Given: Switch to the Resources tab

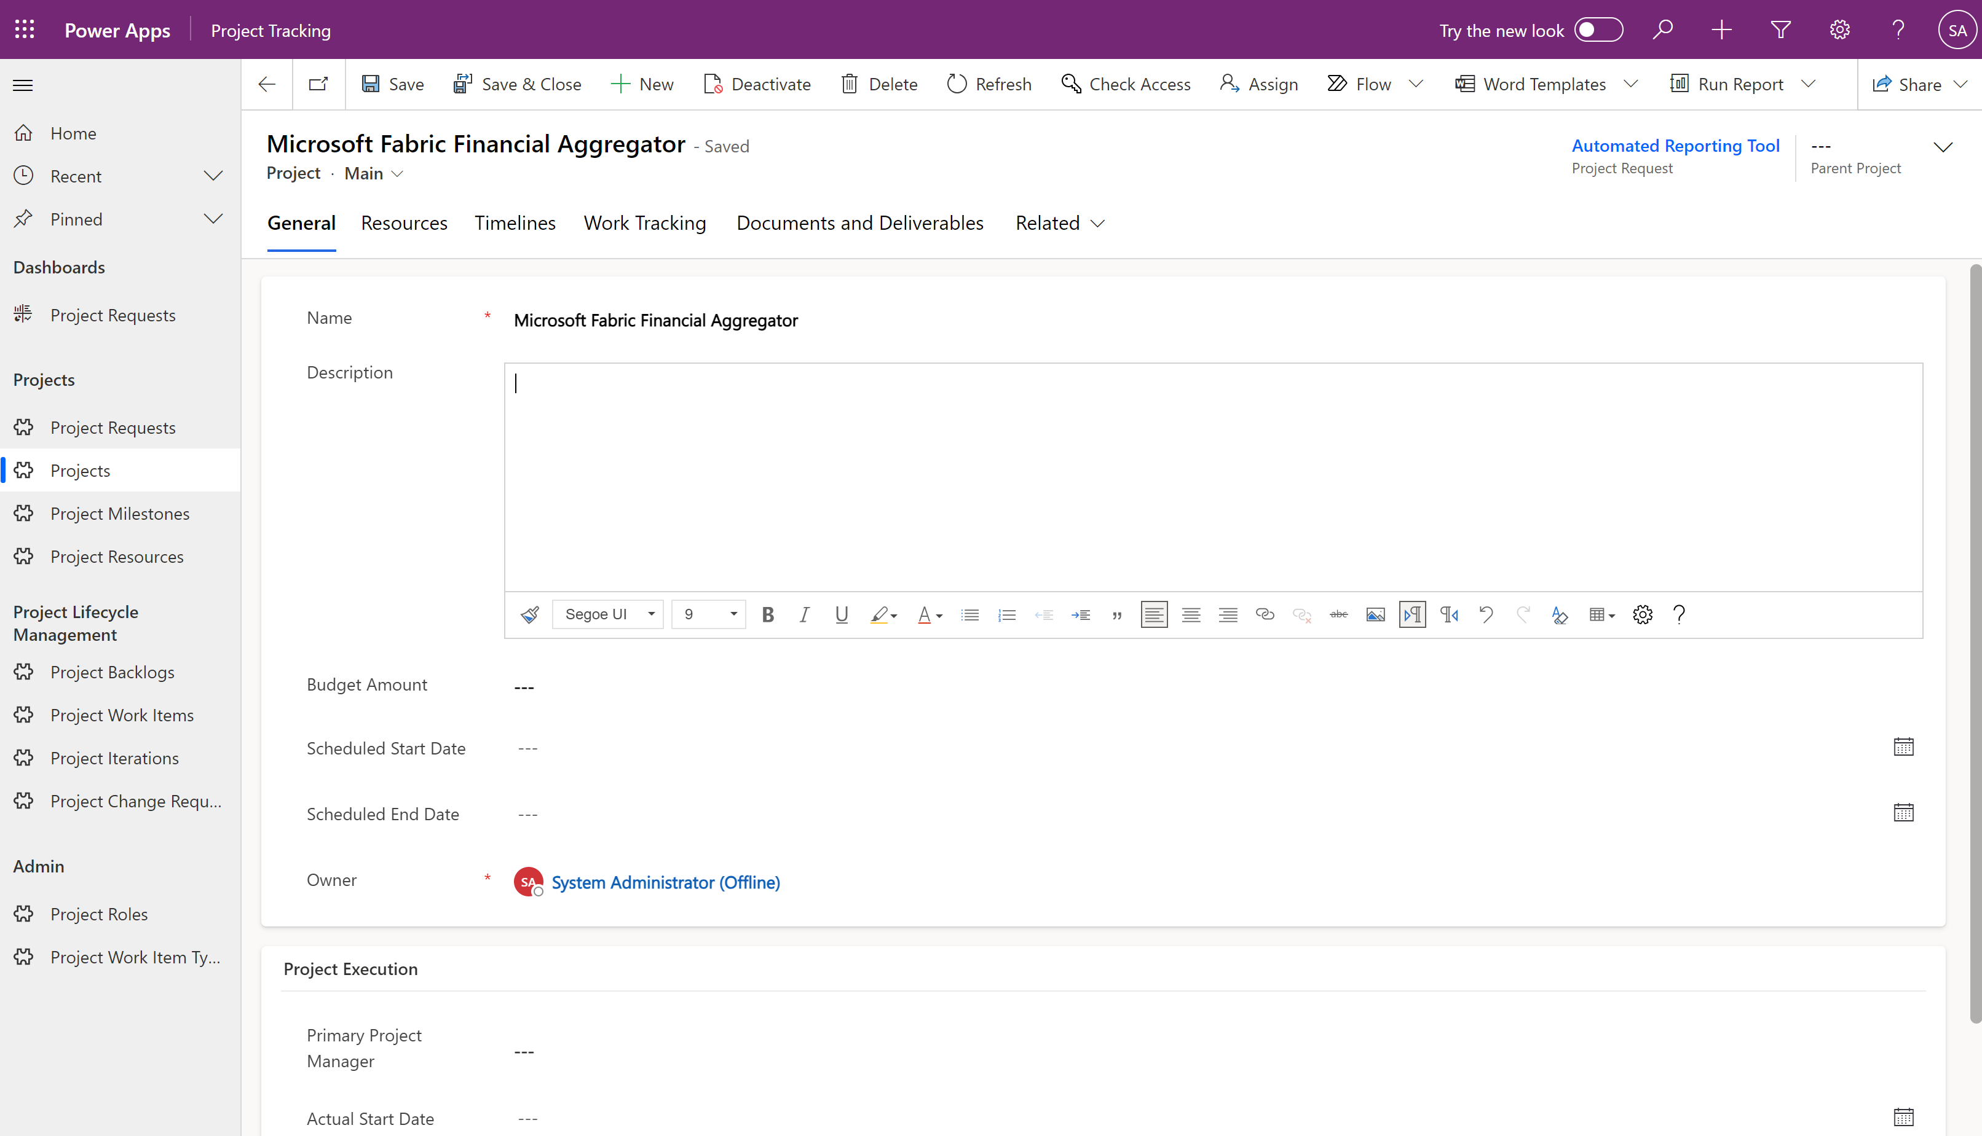Looking at the screenshot, I should coord(405,223).
